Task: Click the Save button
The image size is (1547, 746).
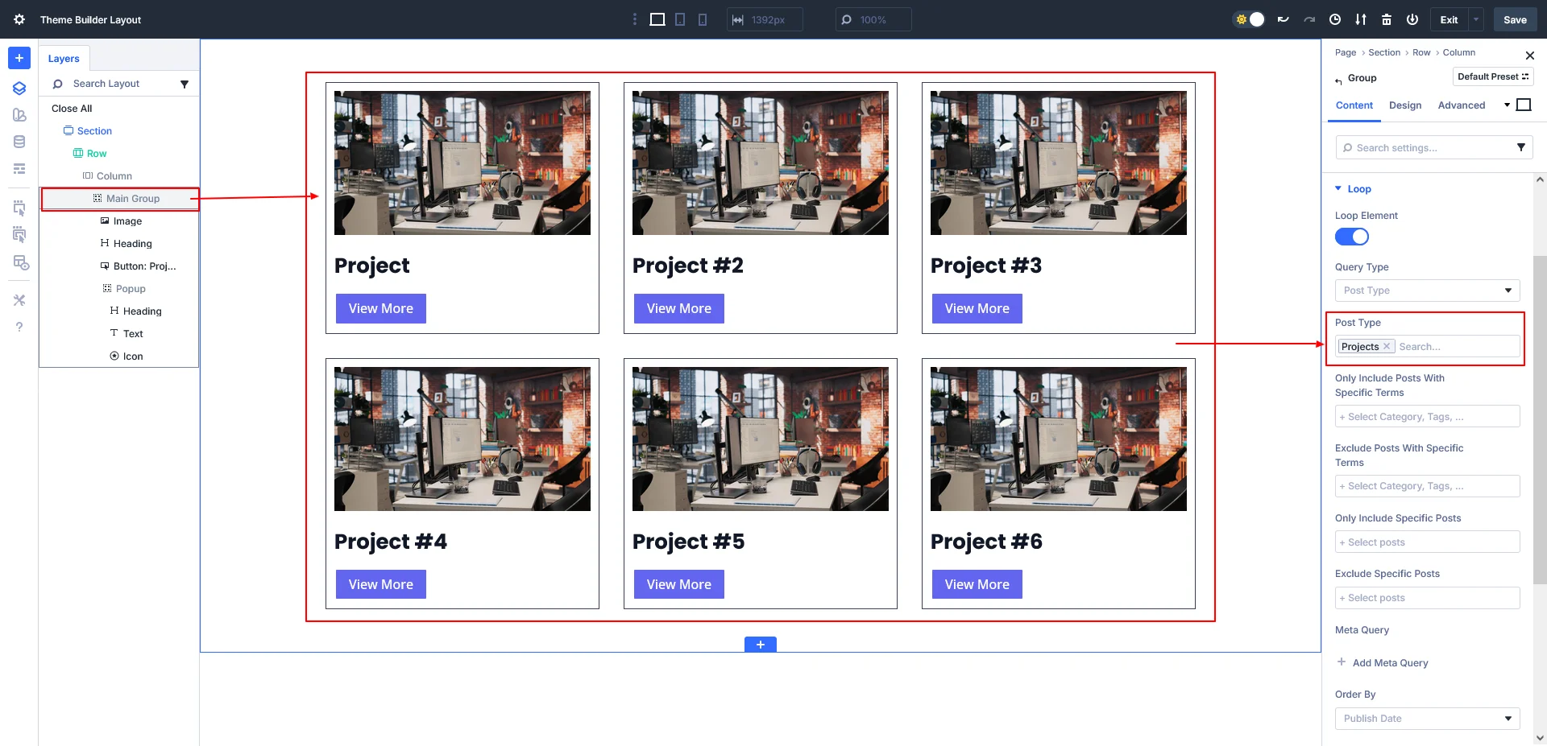Action: click(1515, 19)
